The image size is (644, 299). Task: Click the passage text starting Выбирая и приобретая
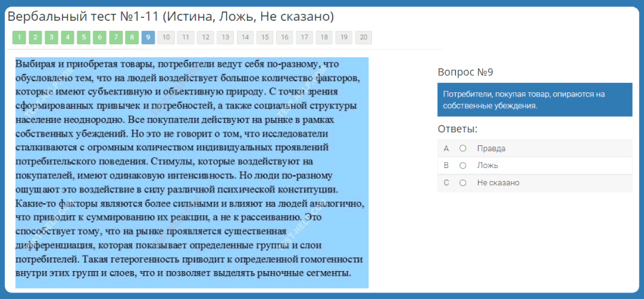192,172
